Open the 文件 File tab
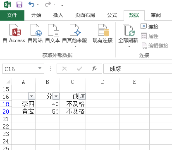 point(12,15)
